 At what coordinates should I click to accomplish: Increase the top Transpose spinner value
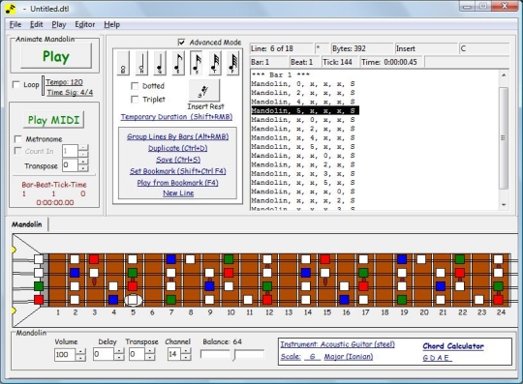point(83,162)
